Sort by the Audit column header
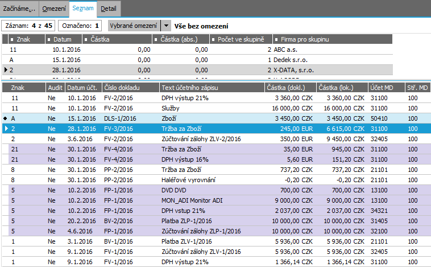 point(55,87)
